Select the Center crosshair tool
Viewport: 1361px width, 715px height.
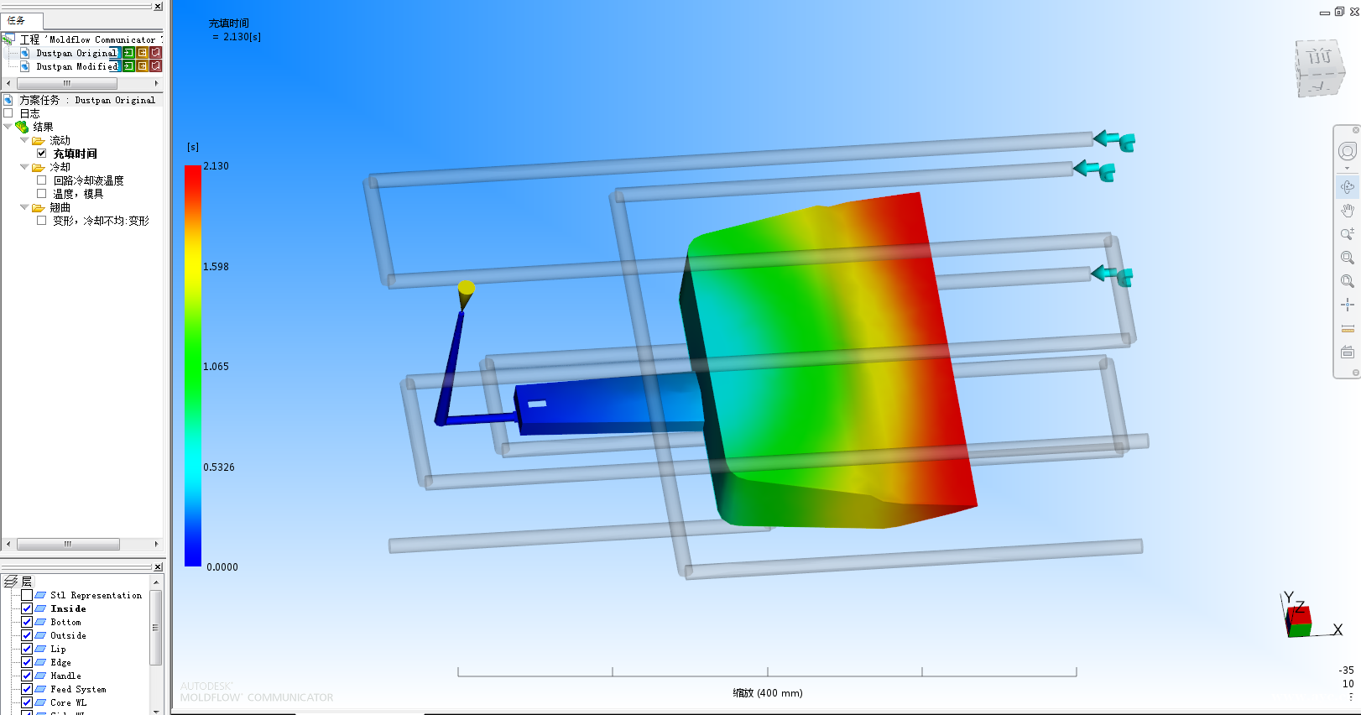tap(1347, 305)
